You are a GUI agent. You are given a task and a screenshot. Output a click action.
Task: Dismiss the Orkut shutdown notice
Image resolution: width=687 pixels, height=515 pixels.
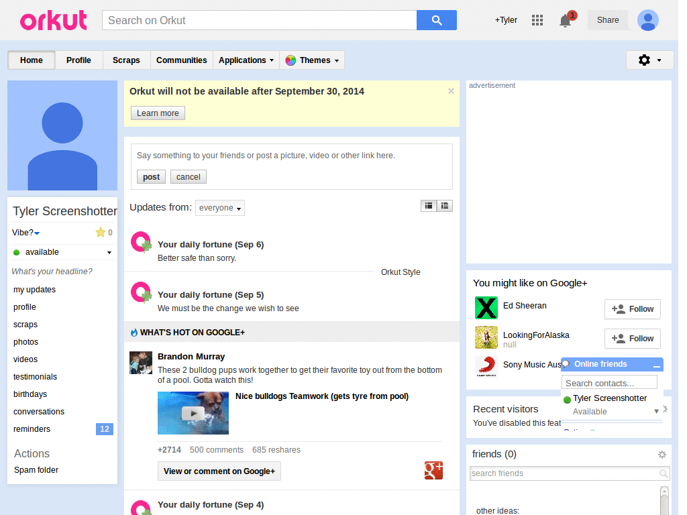click(451, 91)
